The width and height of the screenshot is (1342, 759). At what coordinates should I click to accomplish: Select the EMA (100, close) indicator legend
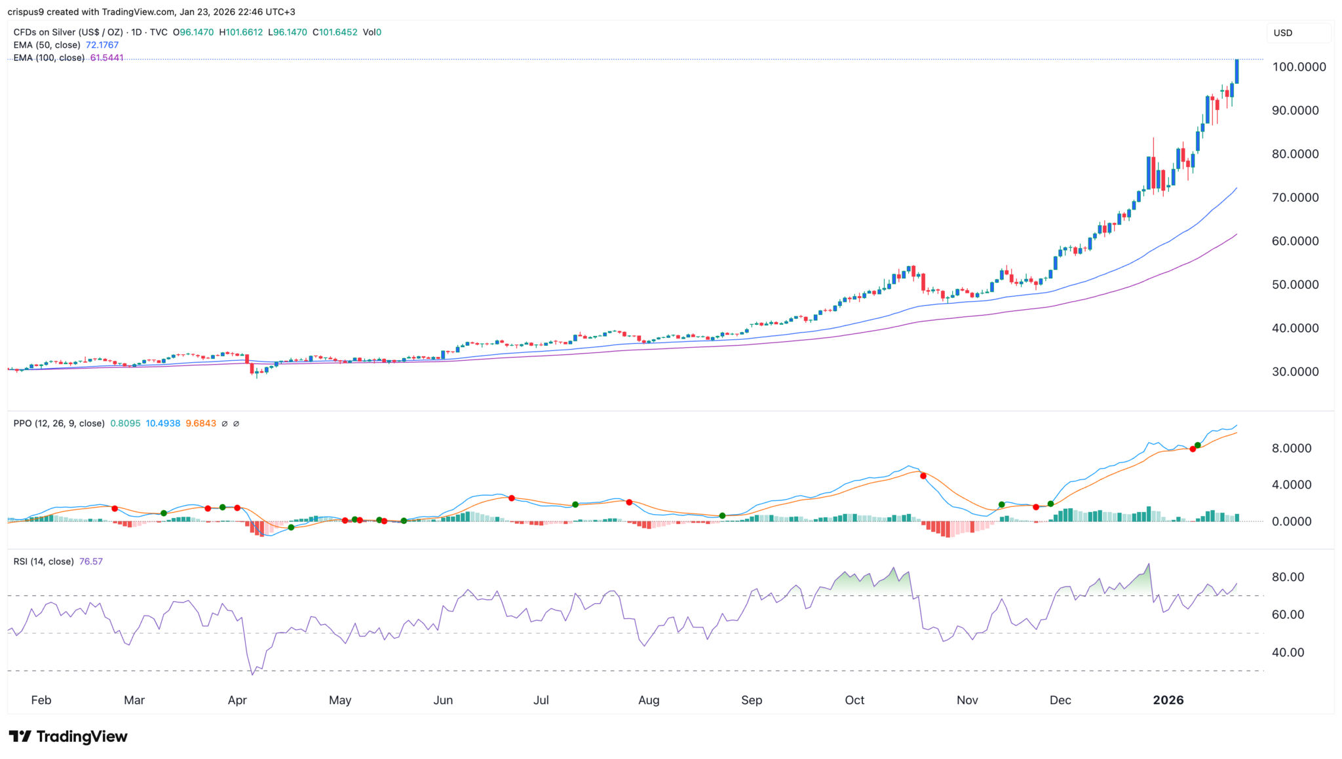pyautogui.click(x=49, y=58)
